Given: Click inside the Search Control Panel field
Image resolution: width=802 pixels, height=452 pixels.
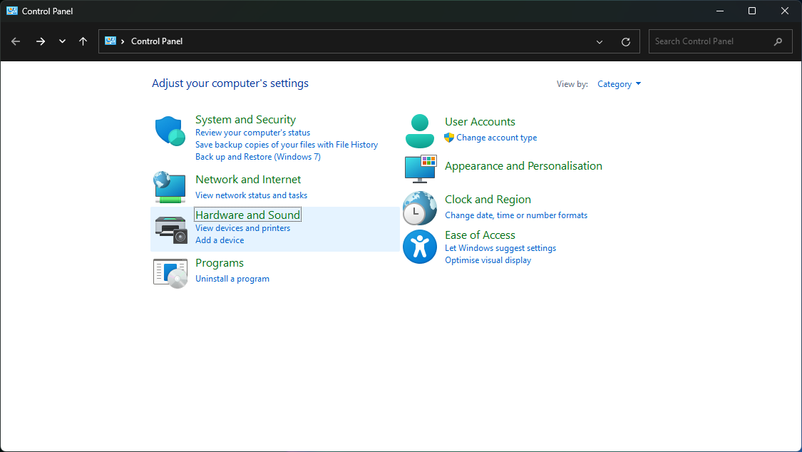Looking at the screenshot, I should (713, 41).
